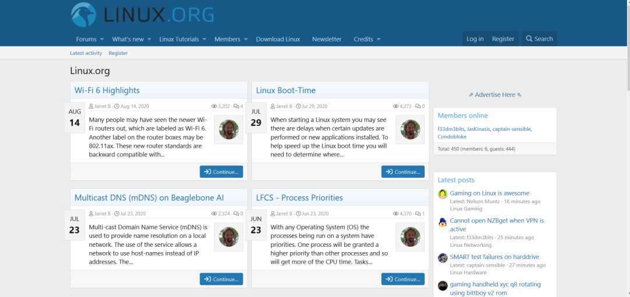The image size is (630, 297).
Task: Click avatar beside gaming handheld xyc q8 post
Action: tap(442, 286)
